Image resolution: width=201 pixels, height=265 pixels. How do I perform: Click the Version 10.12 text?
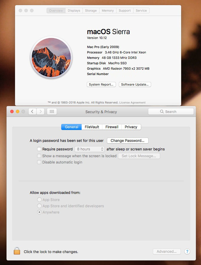coord(97,38)
